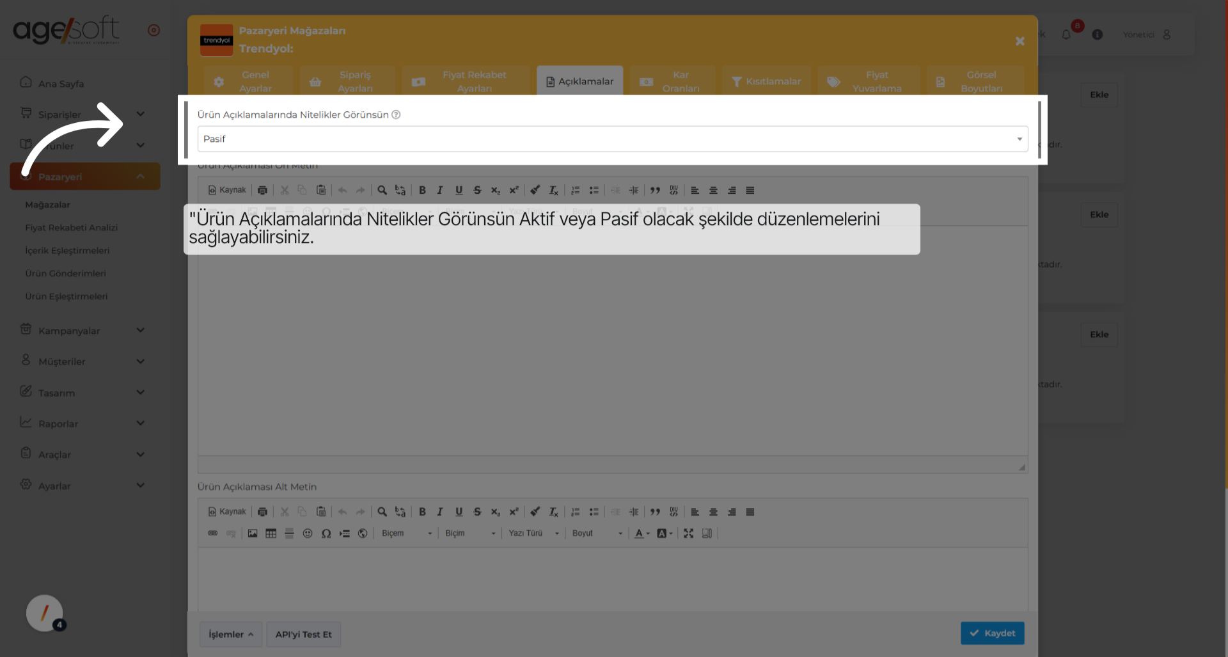Click the find magnifier icon in Alt Metin editor
This screenshot has width=1228, height=657.
(382, 512)
